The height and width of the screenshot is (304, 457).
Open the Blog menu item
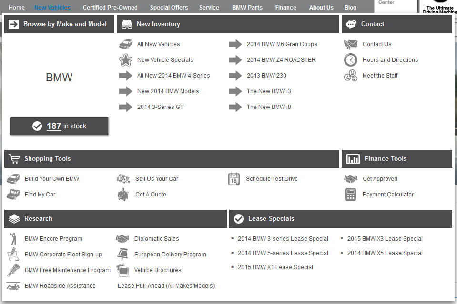(350, 8)
